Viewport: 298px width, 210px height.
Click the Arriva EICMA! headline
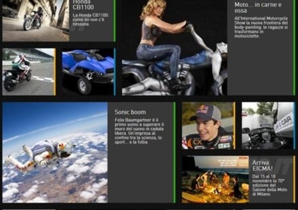pyautogui.click(x=262, y=166)
